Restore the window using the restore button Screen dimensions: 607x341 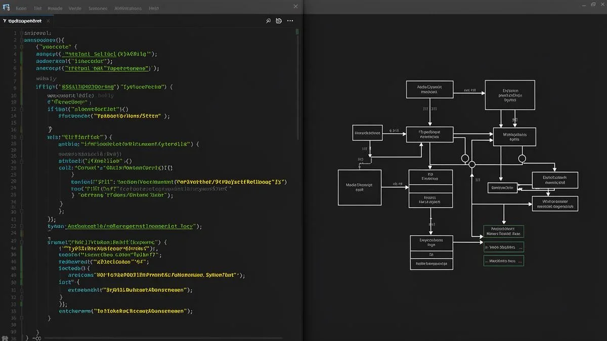coord(594,4)
